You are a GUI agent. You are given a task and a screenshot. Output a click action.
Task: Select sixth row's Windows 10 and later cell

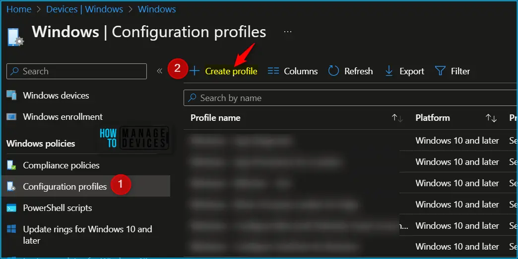coord(457,247)
